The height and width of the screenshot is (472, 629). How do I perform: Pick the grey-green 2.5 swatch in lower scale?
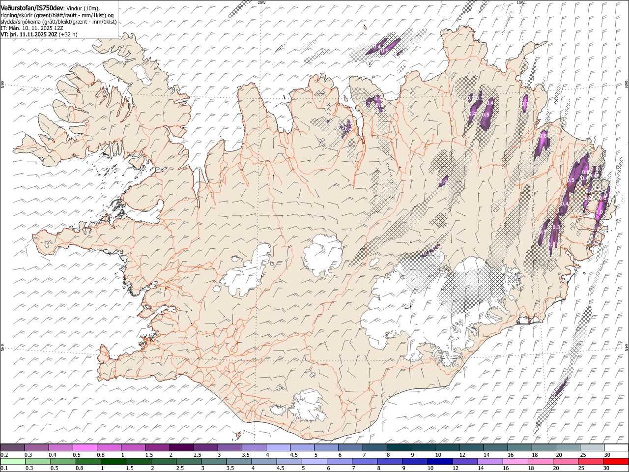(x=188, y=462)
